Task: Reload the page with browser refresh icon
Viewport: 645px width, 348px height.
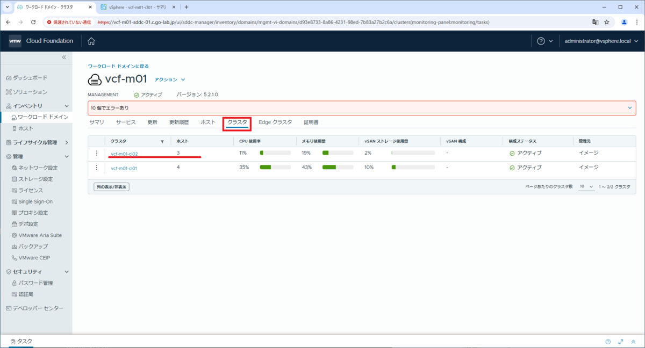Action: point(33,22)
